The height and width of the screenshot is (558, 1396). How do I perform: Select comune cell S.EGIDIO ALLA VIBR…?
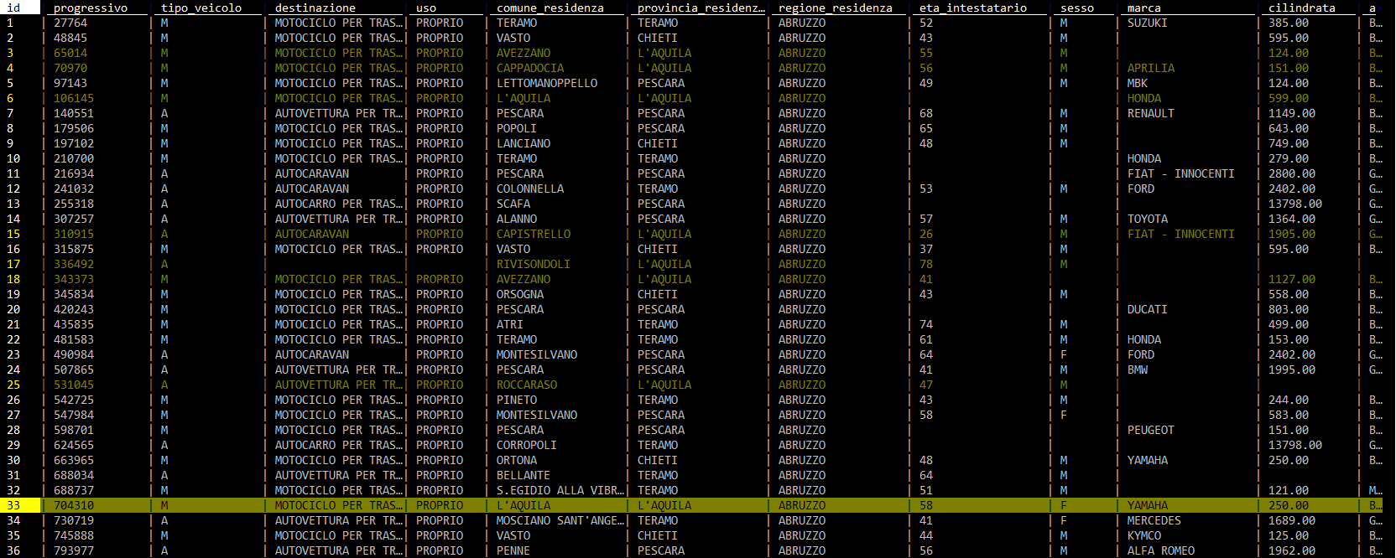[560, 490]
